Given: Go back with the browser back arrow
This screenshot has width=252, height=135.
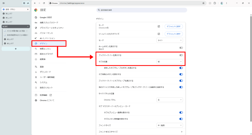Looking at the screenshot, I should pos(35,3).
